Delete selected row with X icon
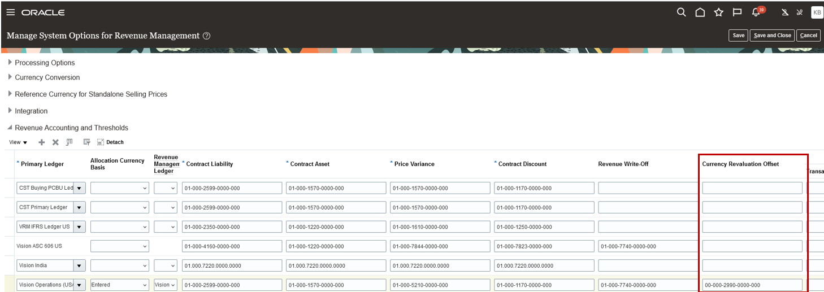 click(x=55, y=142)
